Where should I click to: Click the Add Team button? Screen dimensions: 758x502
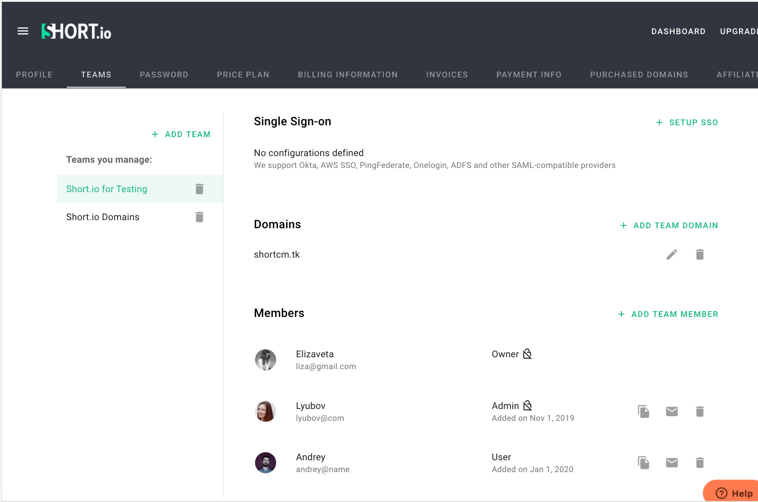tap(181, 134)
